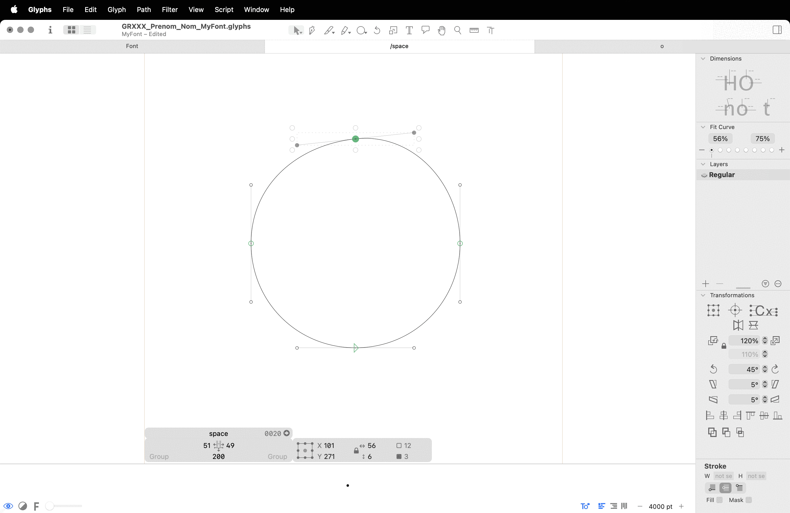Click the Annotation speech bubble tool
The image size is (790, 513).
(425, 30)
